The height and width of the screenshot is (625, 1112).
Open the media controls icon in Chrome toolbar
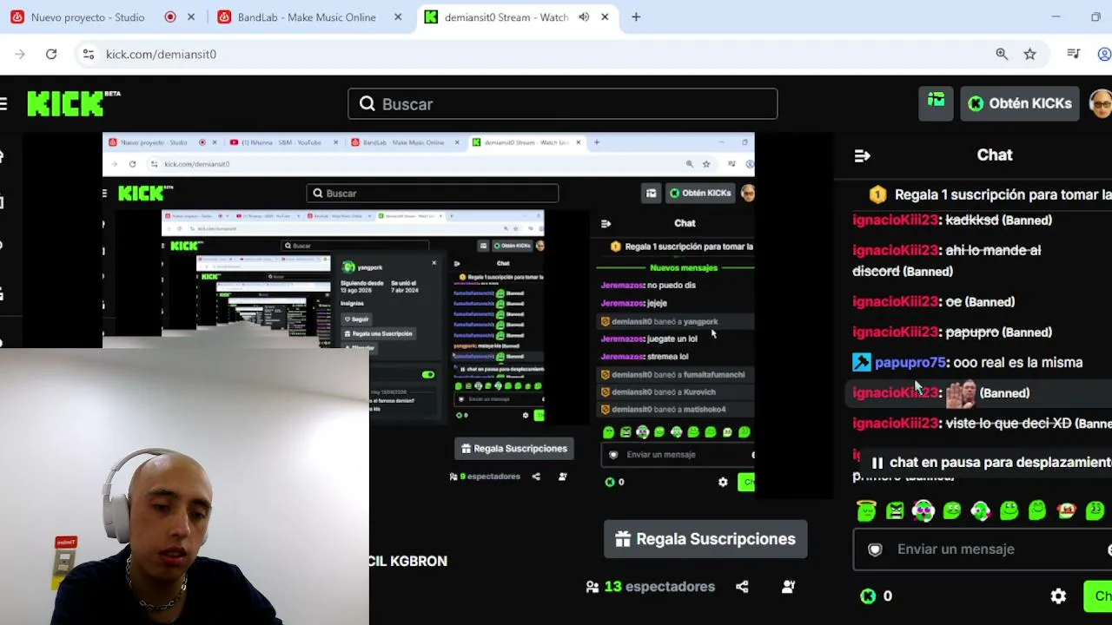(x=1074, y=54)
